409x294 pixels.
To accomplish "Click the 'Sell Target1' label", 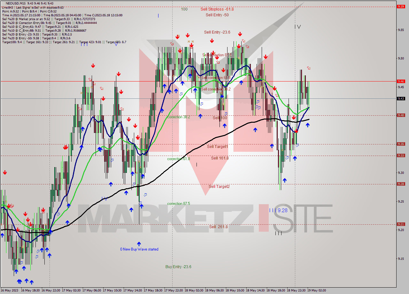I will (217, 146).
